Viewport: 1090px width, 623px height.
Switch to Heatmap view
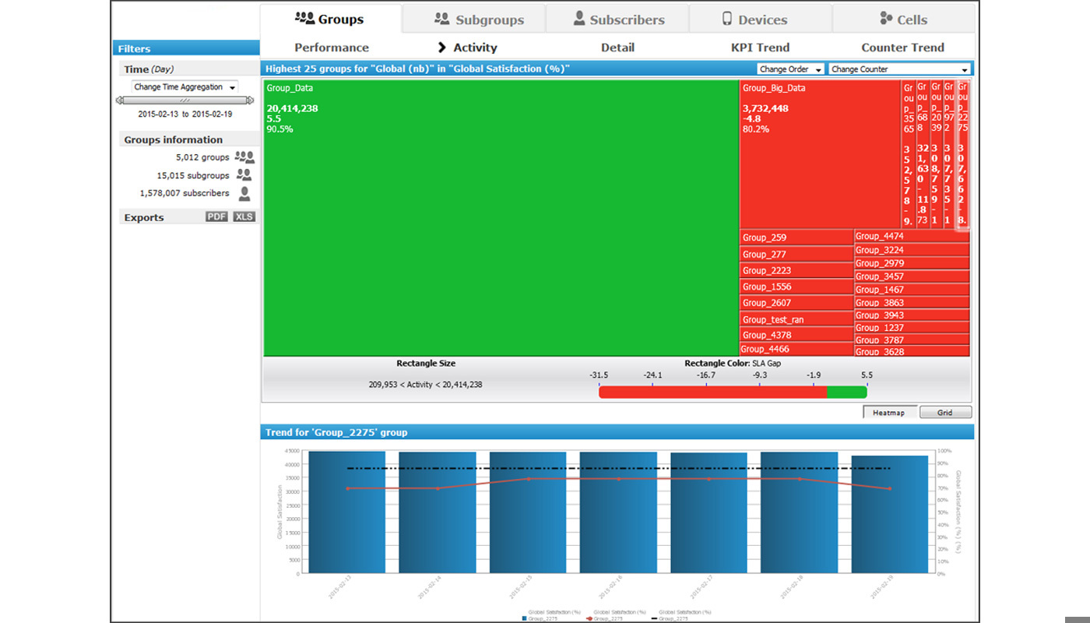(888, 413)
